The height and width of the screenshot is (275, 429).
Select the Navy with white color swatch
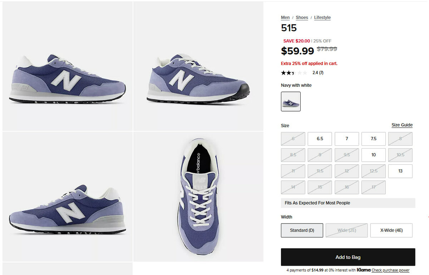pos(291,102)
